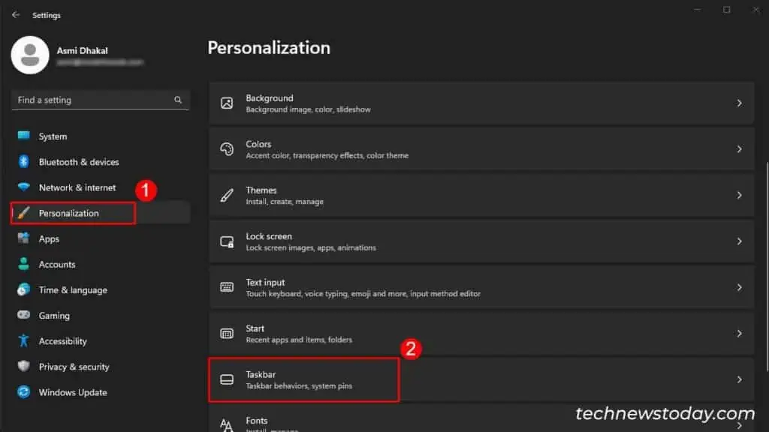Screen dimensions: 769x432
Task: Open the Fonts settings row
Action: (x=481, y=418)
